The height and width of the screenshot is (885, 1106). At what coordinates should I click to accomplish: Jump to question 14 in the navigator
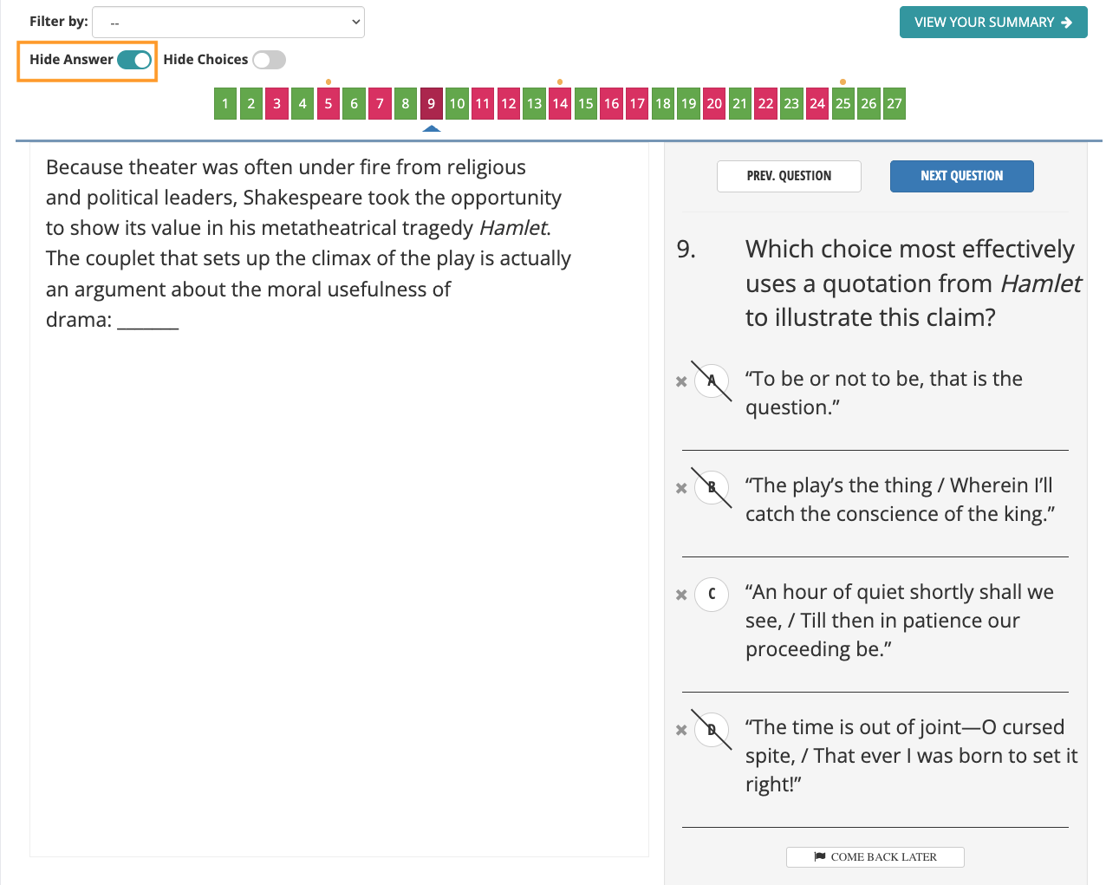559,103
